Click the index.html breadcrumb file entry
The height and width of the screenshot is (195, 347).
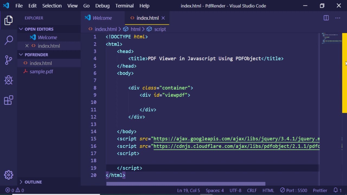click(102, 29)
